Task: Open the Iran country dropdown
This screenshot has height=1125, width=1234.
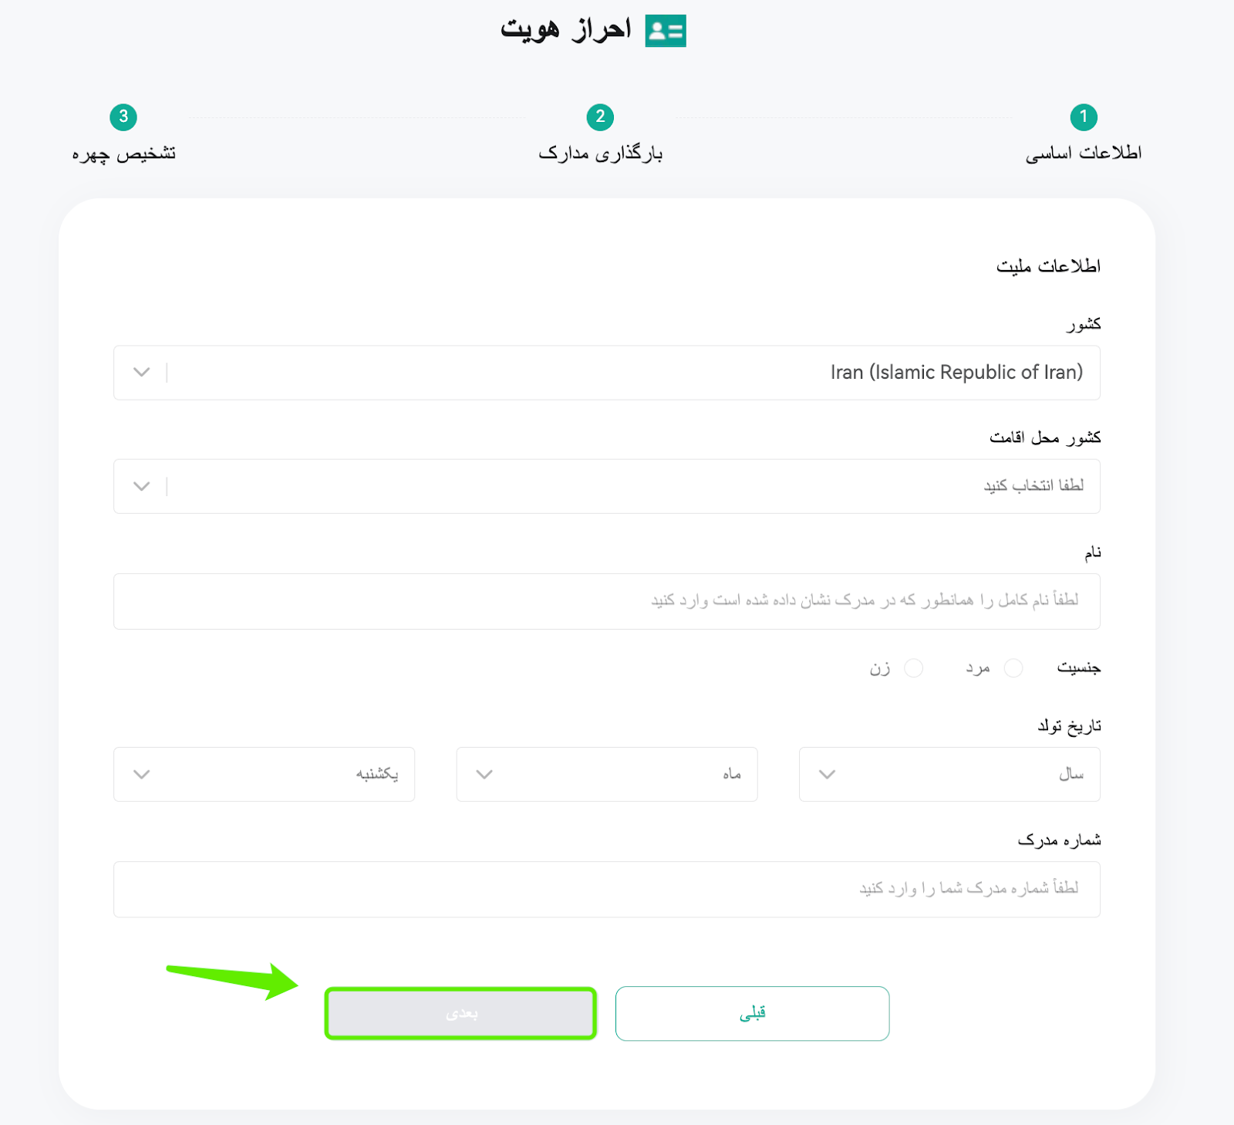Action: (x=607, y=373)
